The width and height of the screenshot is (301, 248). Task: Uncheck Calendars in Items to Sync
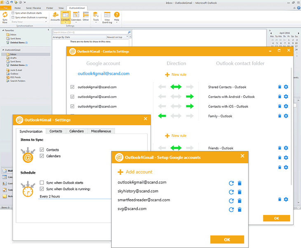pyautogui.click(x=42, y=156)
